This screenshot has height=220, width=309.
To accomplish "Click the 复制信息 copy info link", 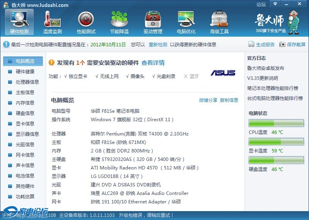I will (x=229, y=100).
